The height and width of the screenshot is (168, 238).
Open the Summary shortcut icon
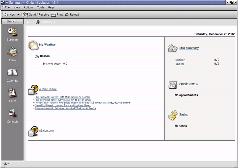(12, 32)
